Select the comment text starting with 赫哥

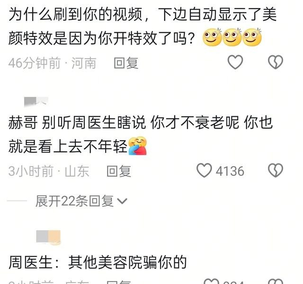141,134
